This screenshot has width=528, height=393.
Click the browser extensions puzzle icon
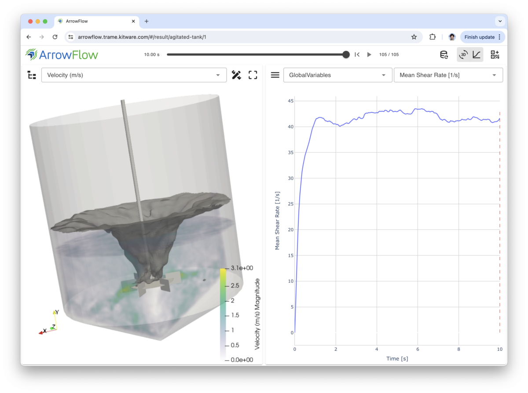pos(433,37)
